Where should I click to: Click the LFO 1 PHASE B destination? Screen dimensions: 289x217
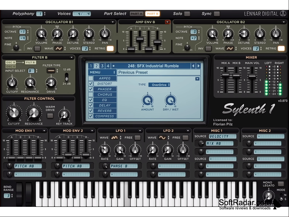[124, 166]
